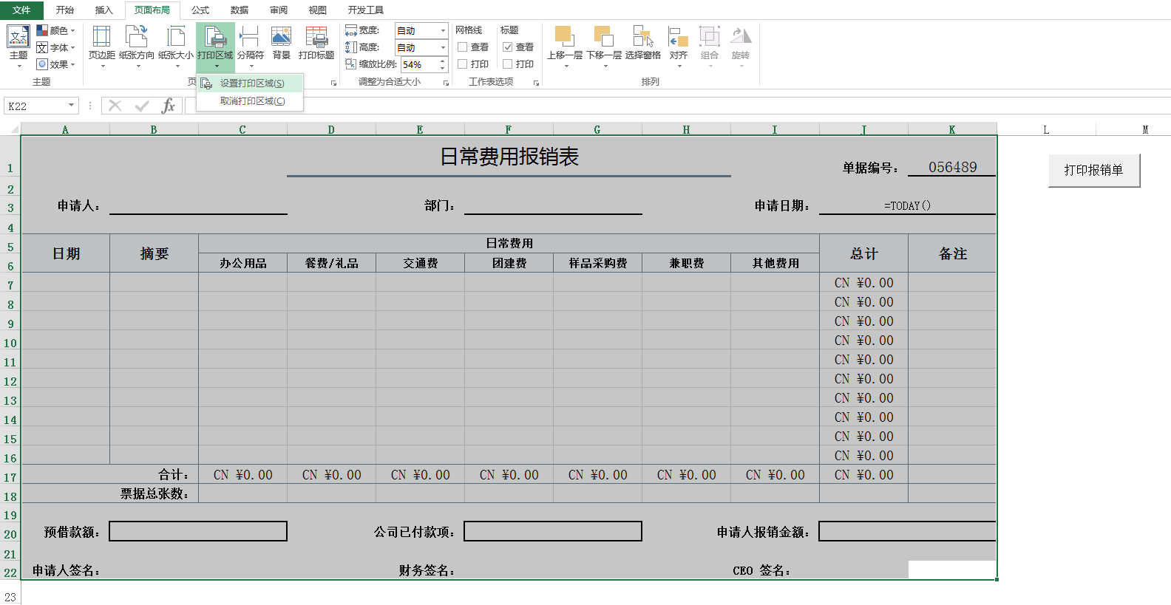Switch to the 开始 tab

(x=65, y=10)
